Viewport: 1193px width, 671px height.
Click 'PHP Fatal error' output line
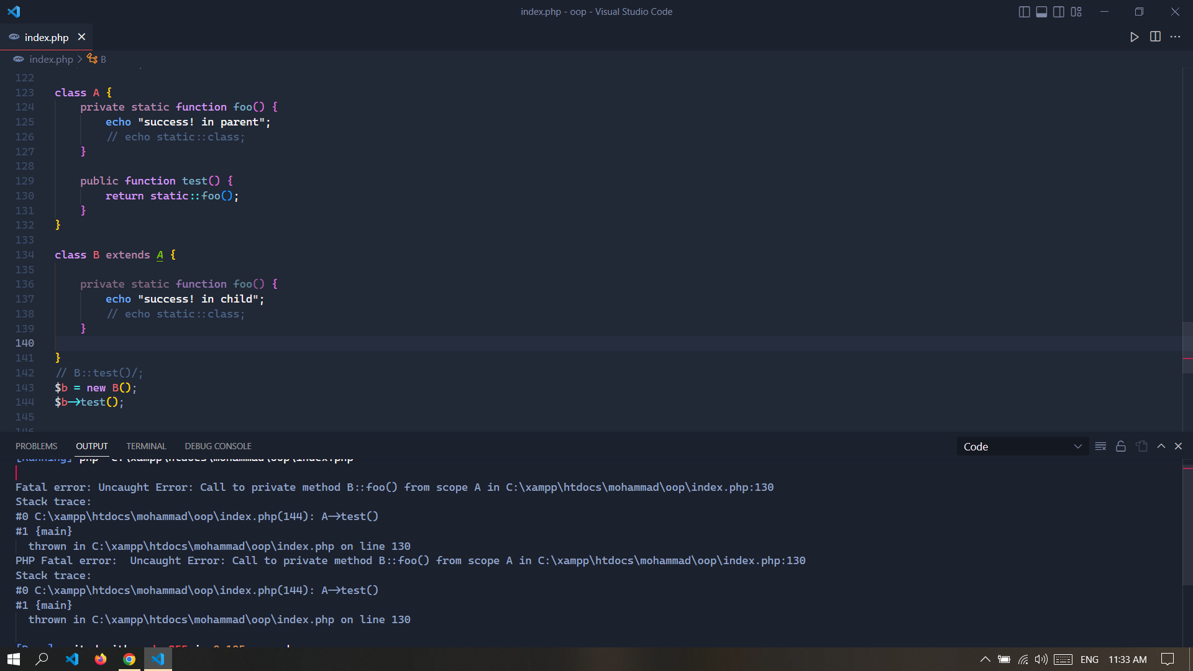[410, 560]
